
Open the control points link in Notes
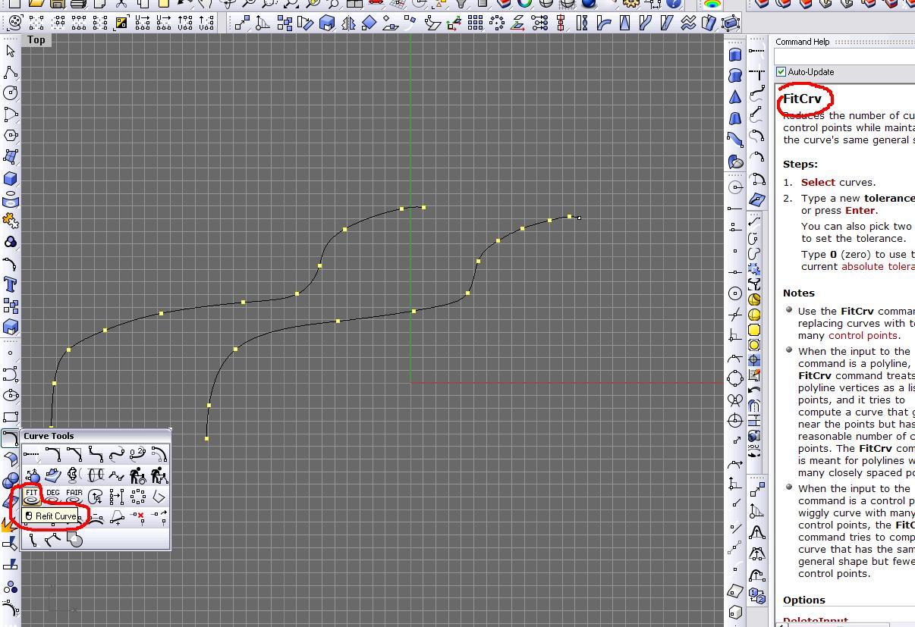[863, 335]
